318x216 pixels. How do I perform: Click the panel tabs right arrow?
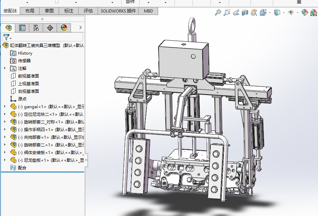pos(81,28)
